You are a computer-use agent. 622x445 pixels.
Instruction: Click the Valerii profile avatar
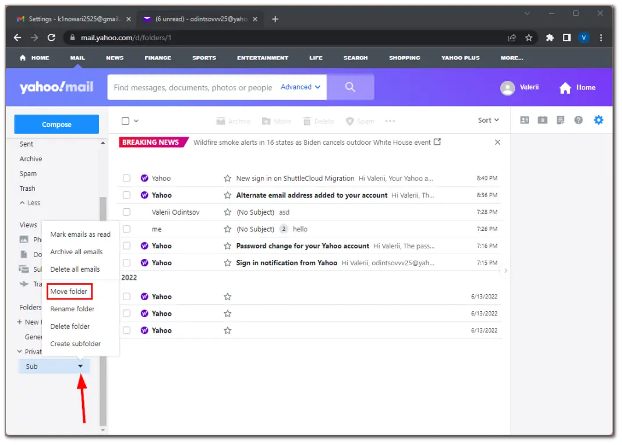point(507,88)
